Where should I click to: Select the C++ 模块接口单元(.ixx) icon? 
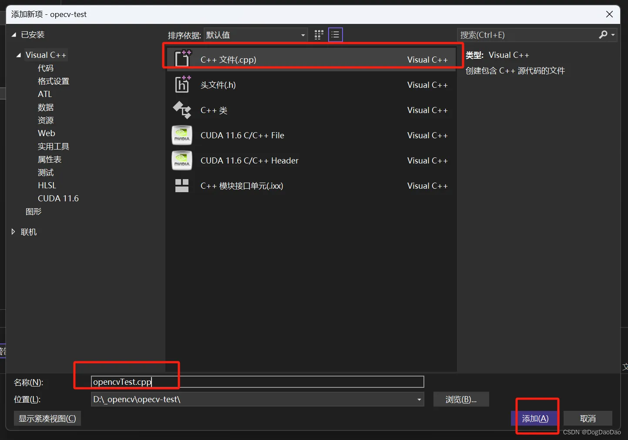[x=182, y=186]
